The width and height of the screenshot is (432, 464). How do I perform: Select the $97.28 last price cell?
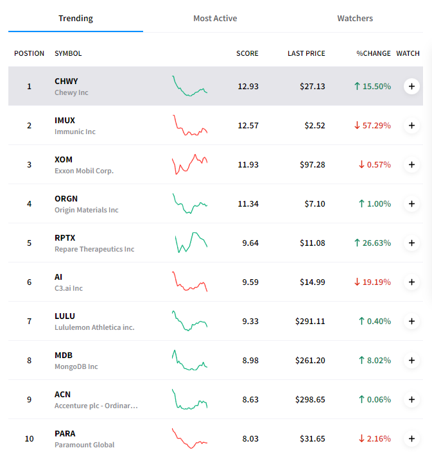click(x=313, y=164)
